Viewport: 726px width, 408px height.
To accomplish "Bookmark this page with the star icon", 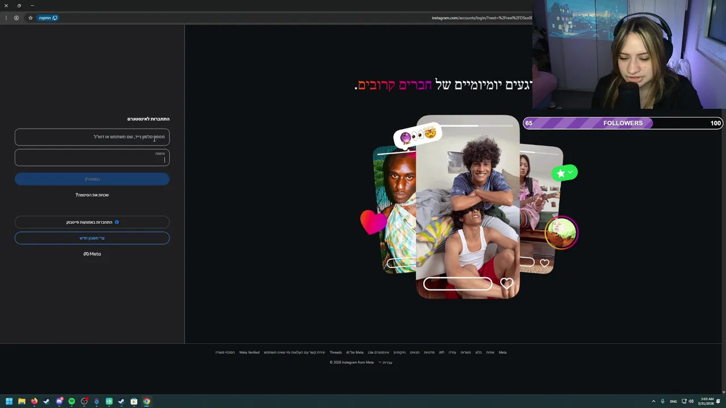I will tap(31, 18).
